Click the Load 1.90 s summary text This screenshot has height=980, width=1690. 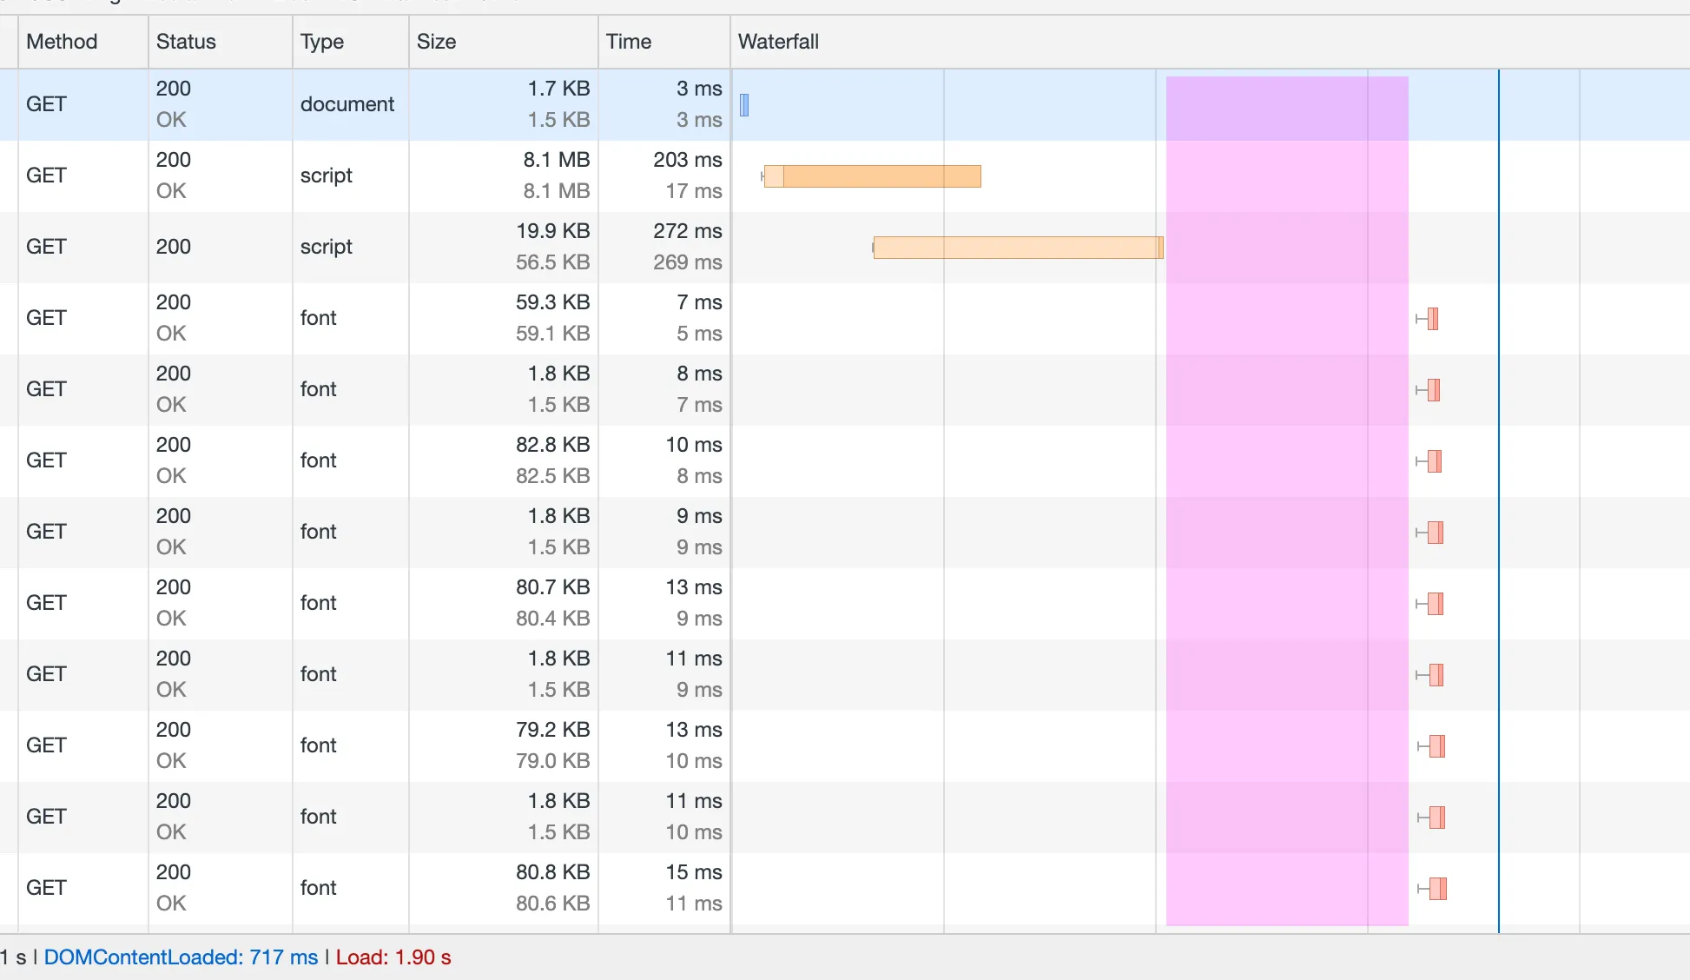(393, 957)
